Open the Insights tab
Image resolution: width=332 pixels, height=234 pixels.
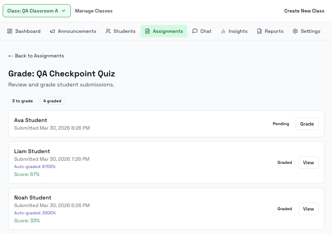coord(234,31)
